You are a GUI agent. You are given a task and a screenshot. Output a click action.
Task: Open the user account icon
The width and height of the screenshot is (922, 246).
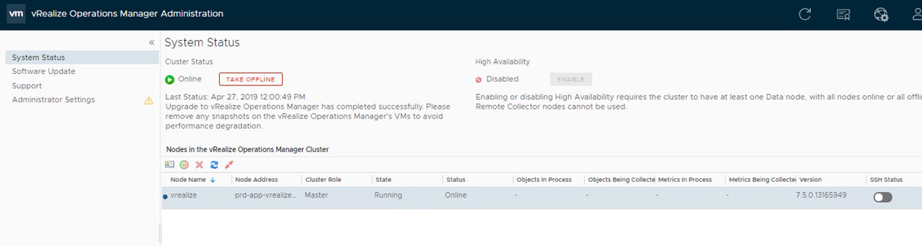point(917,14)
